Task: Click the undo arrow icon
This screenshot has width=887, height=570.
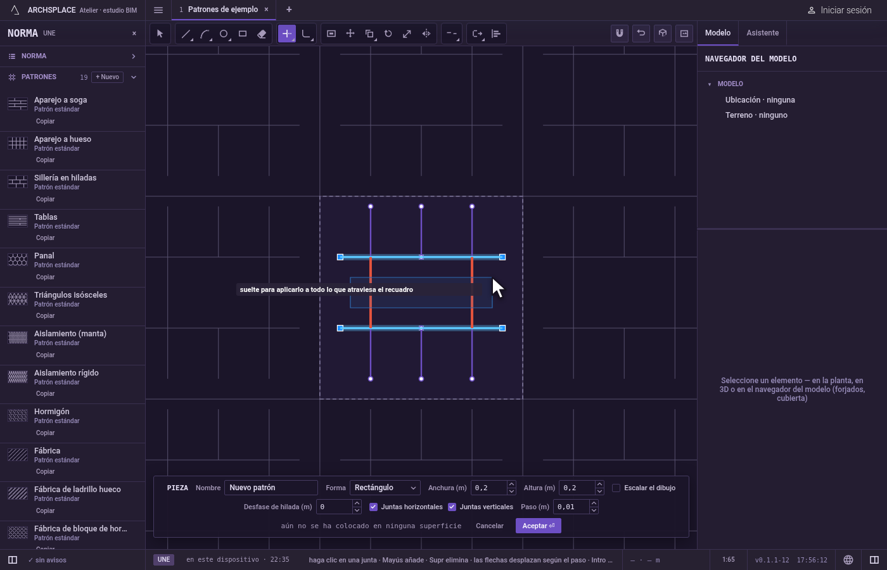Action: 641,33
